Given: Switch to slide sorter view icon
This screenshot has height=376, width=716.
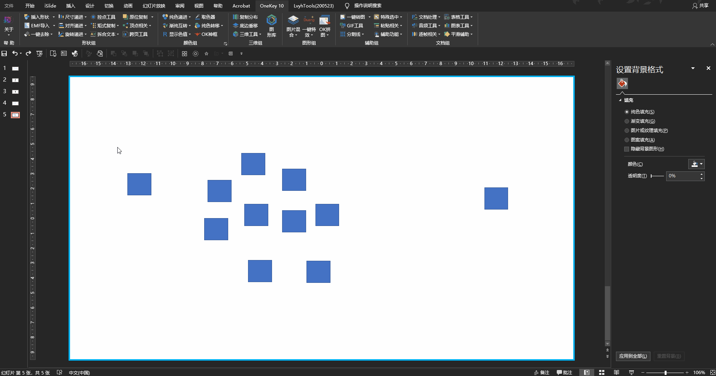Looking at the screenshot, I should pos(602,373).
